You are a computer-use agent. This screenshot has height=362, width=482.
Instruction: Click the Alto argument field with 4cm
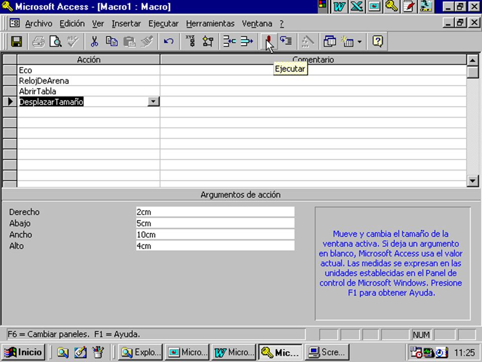click(x=215, y=246)
